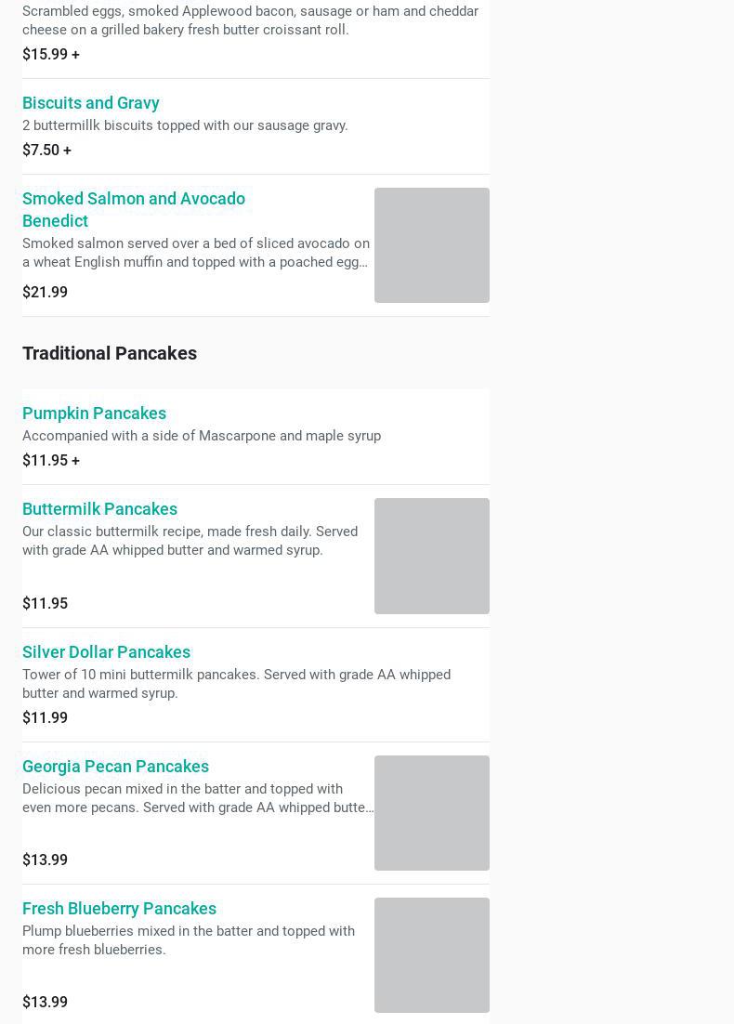Image resolution: width=734 pixels, height=1024 pixels.
Task: Click the $15.99 + croissant sandwich price
Action: [51, 55]
